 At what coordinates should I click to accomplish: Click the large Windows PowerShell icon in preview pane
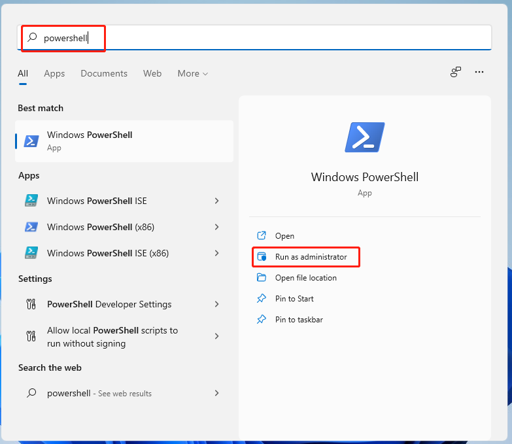pyautogui.click(x=364, y=137)
